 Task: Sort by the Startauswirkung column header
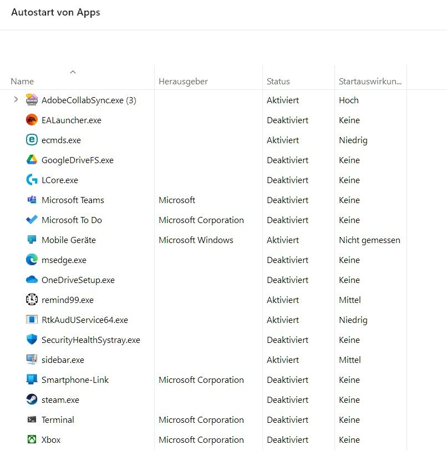(370, 81)
